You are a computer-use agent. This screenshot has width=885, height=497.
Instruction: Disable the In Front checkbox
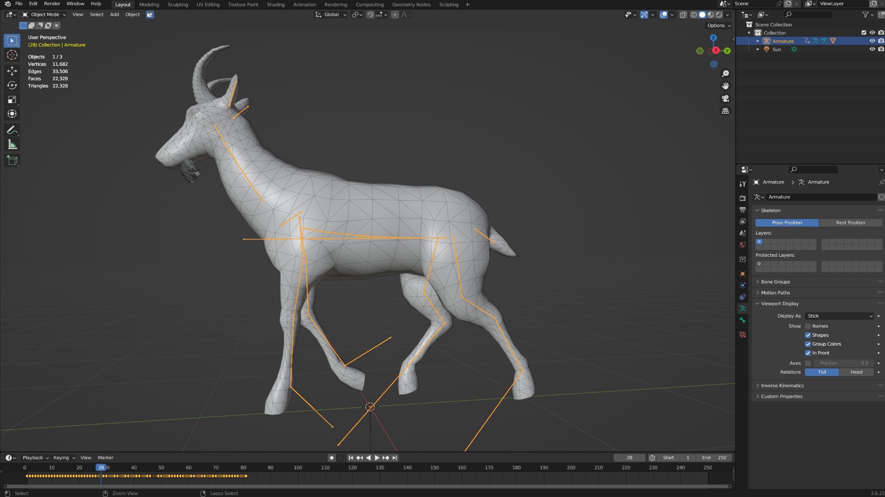[x=808, y=353]
